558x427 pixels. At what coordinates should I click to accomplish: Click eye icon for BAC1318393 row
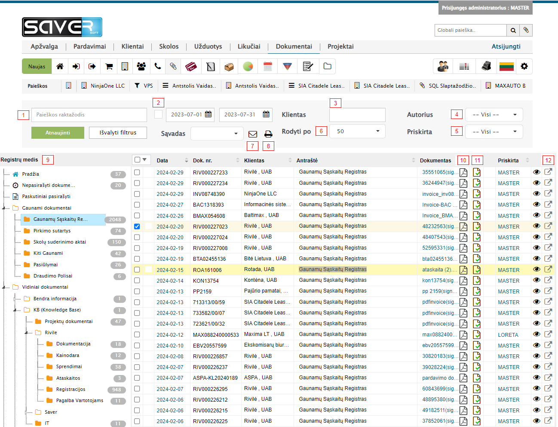(x=537, y=204)
